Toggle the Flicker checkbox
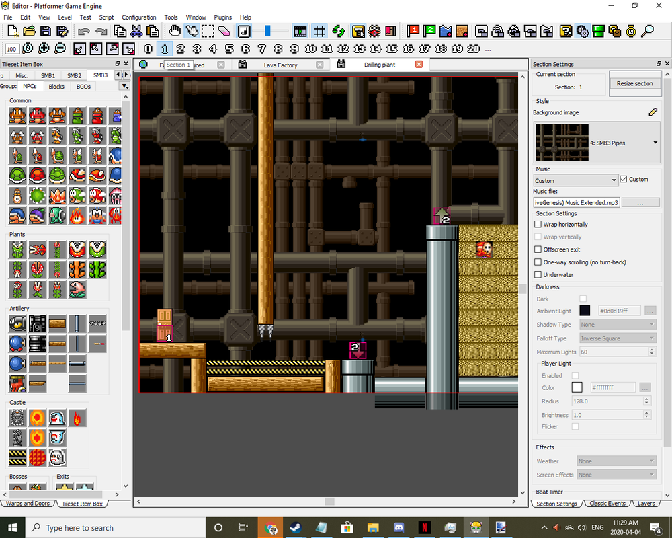 pyautogui.click(x=575, y=426)
